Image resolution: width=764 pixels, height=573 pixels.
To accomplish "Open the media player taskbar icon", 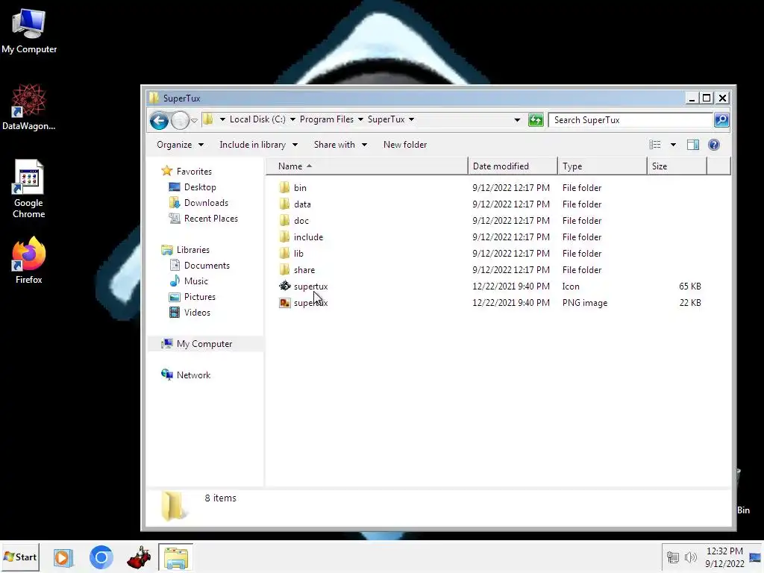I will click(x=63, y=557).
